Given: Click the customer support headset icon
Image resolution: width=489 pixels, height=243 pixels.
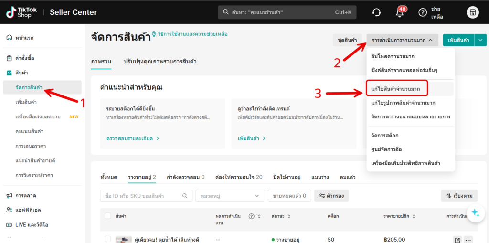Looking at the screenshot, I should pos(377,12).
